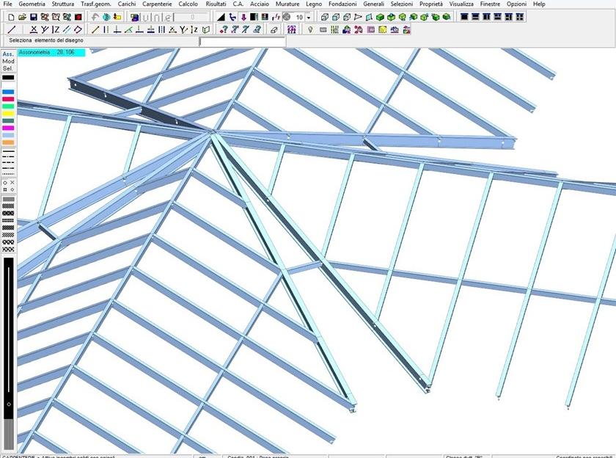Click the black triangle icon in toolbar
The height and width of the screenshot is (458, 616).
tap(221, 17)
